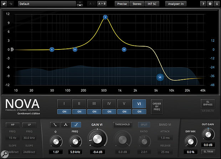221x159 pixels.
Task: Open the settings gear icon
Action: [210, 4]
